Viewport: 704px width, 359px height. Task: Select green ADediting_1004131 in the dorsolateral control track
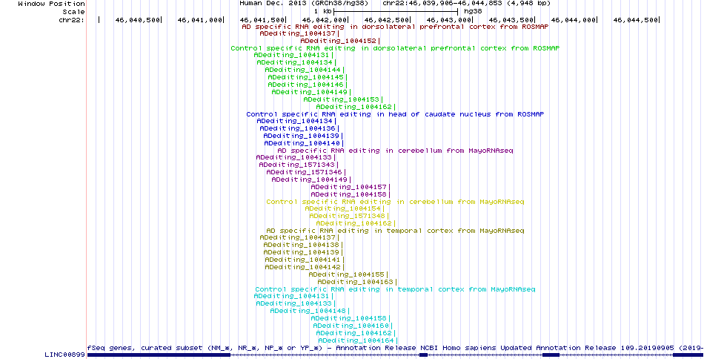(x=293, y=55)
